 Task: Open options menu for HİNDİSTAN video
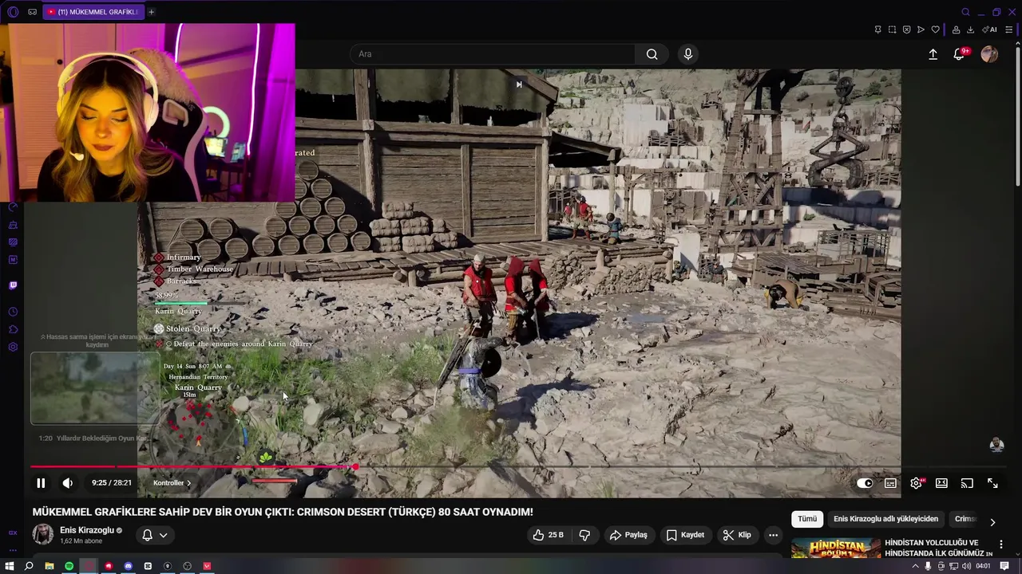(1001, 545)
